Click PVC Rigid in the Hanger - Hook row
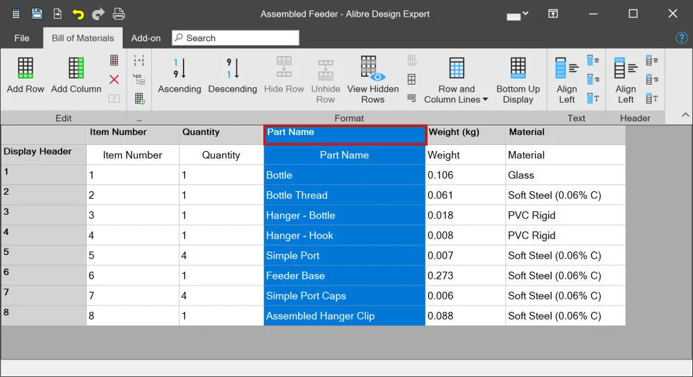This screenshot has height=377, width=693. click(565, 235)
